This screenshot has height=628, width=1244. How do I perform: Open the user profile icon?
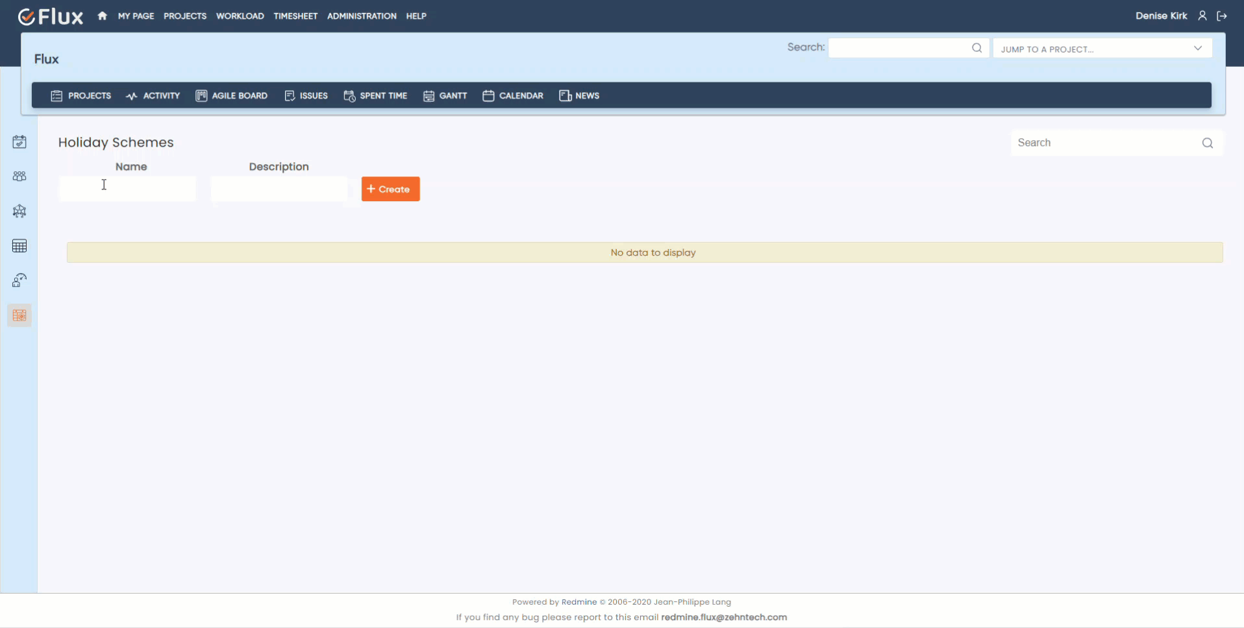point(1202,16)
